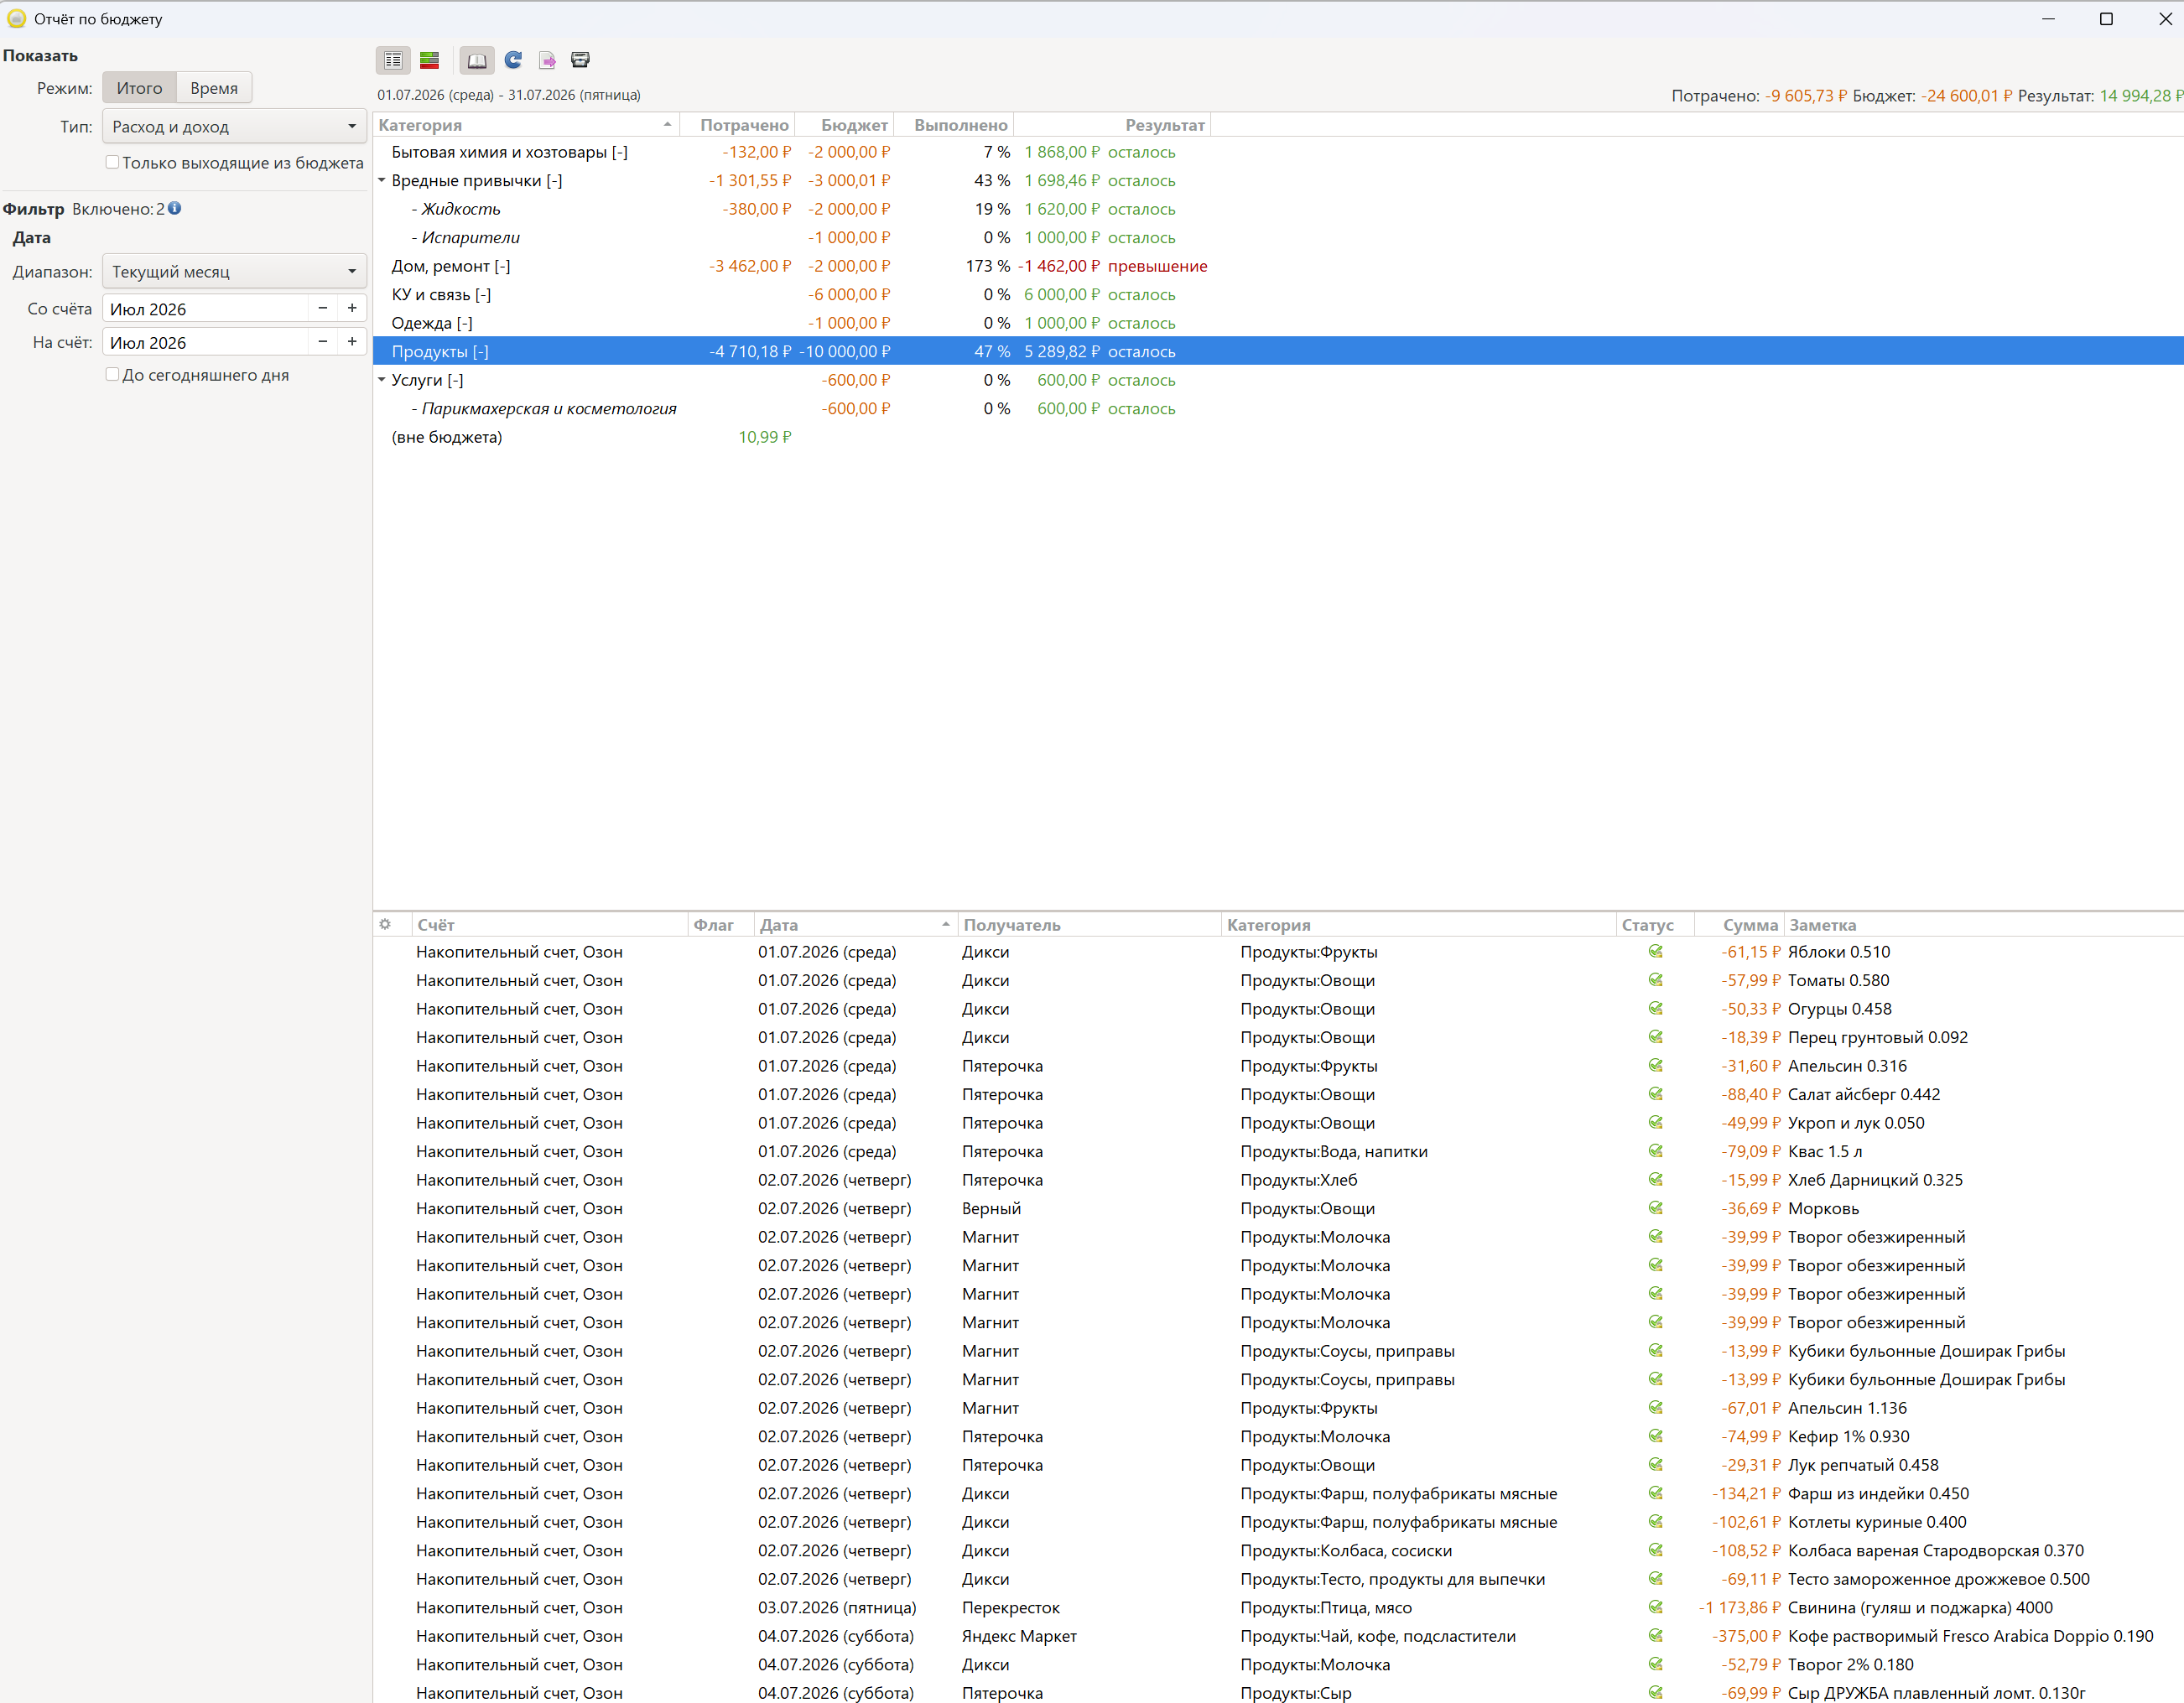Click the status icon for Салат айсберг 0.442
Screen dimensions: 2184x1703
pyautogui.click(x=1656, y=1094)
